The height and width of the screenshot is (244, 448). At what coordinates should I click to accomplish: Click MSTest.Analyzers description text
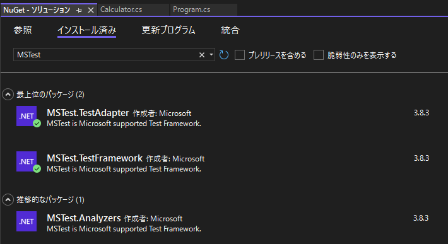[x=124, y=229]
